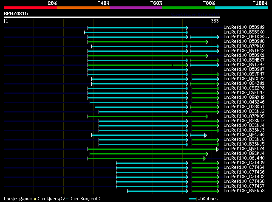Click the green alignment bar for A7PK09
This screenshot has width=272, height=202.
(x=148, y=117)
